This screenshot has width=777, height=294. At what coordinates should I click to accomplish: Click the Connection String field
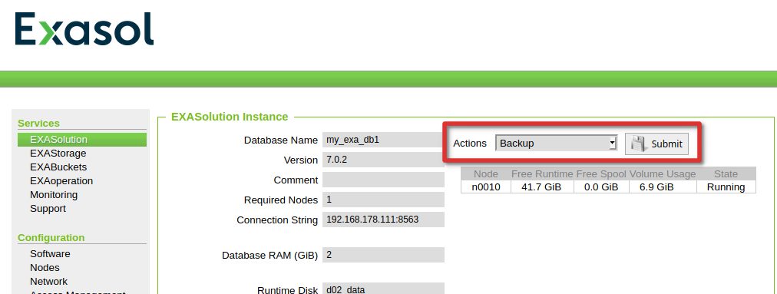pos(383,220)
